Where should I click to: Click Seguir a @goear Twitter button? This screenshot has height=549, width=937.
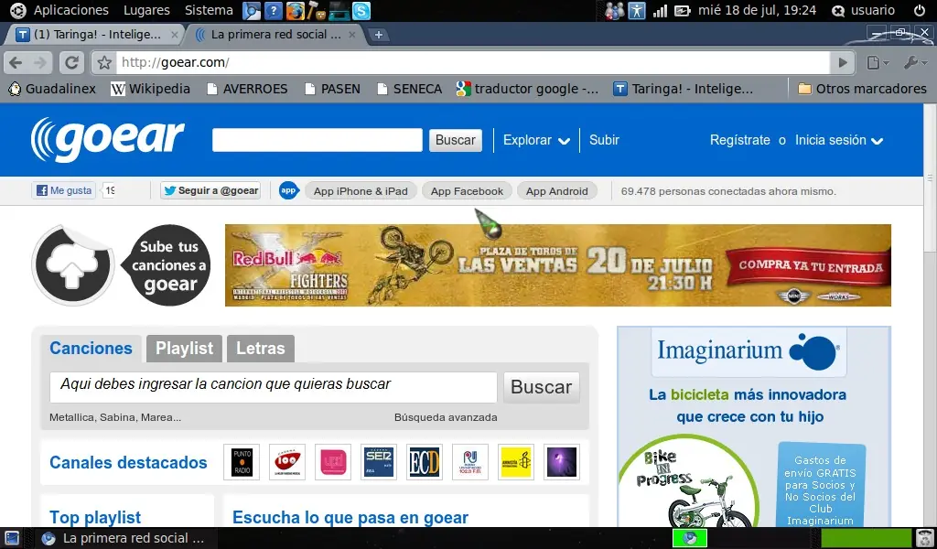point(210,190)
